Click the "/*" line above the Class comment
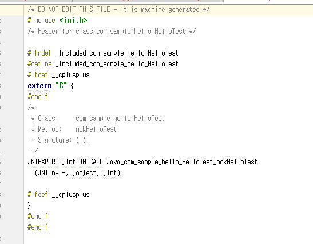The height and width of the screenshot is (244, 313). 31,108
